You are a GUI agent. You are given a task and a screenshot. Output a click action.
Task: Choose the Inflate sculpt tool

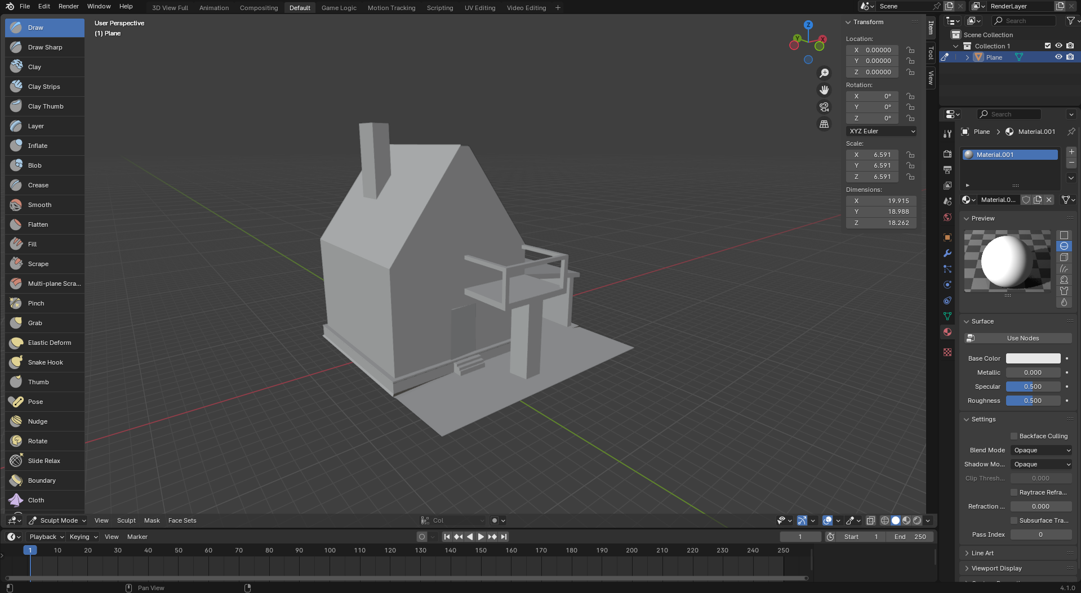point(38,146)
